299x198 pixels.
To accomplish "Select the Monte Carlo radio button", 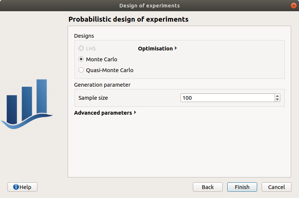I will 81,59.
